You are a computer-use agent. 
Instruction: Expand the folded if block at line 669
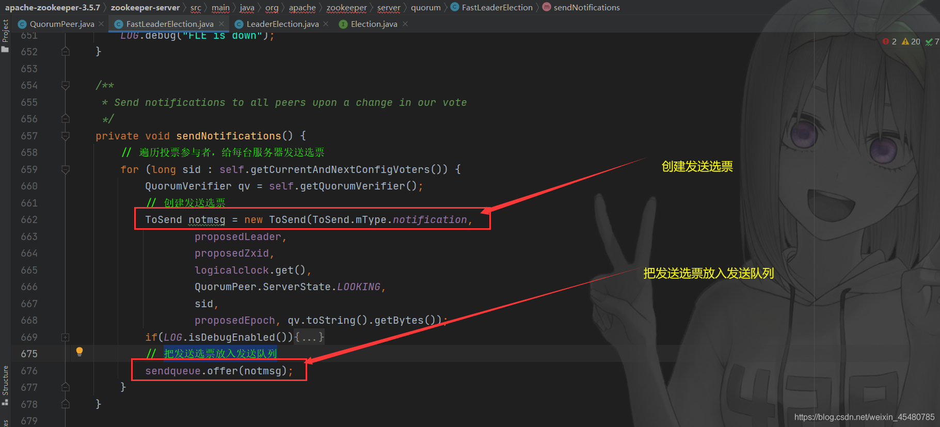pos(66,337)
